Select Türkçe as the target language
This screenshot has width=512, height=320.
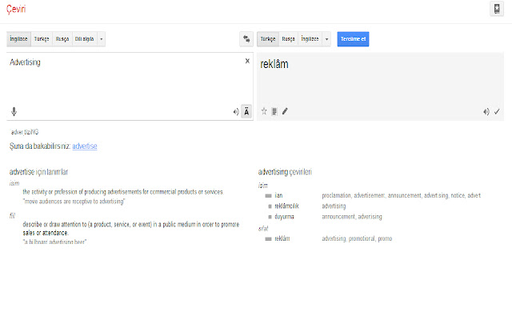pyautogui.click(x=268, y=39)
